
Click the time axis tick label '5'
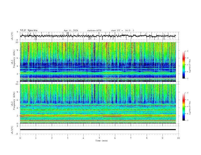pyautogui.click(x=99, y=138)
